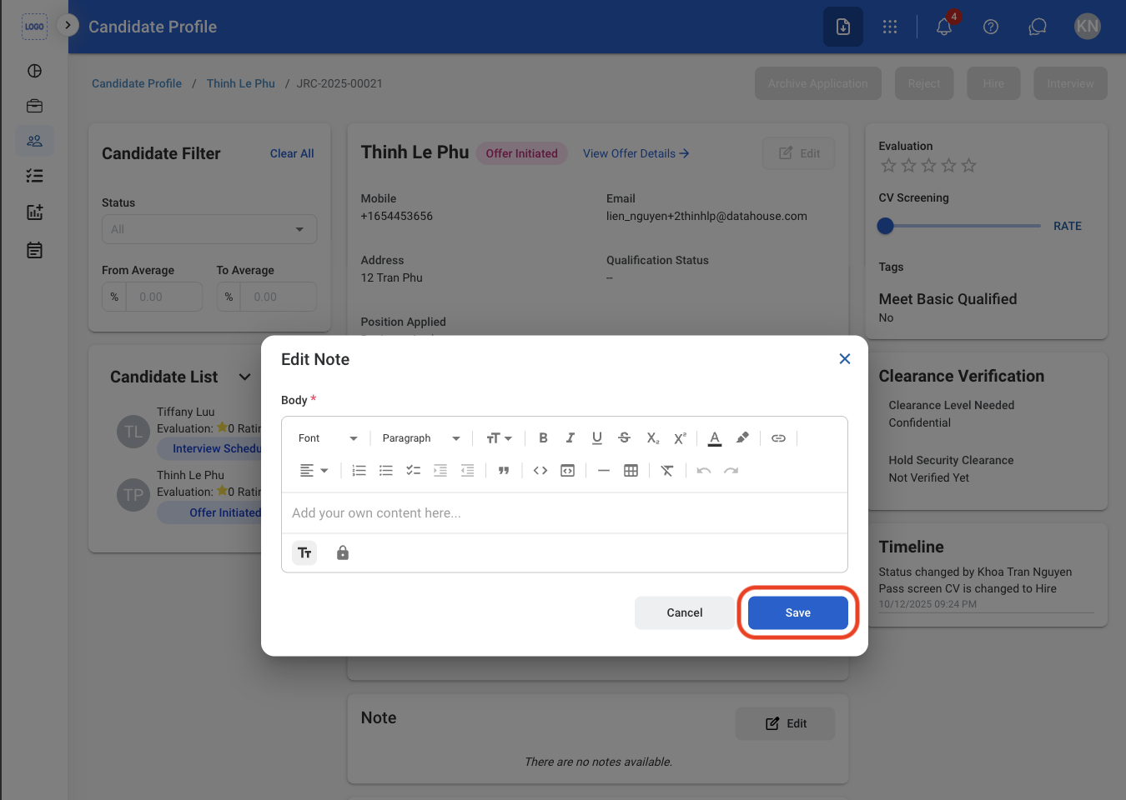Open candidates section in the sidebar

[x=34, y=141]
